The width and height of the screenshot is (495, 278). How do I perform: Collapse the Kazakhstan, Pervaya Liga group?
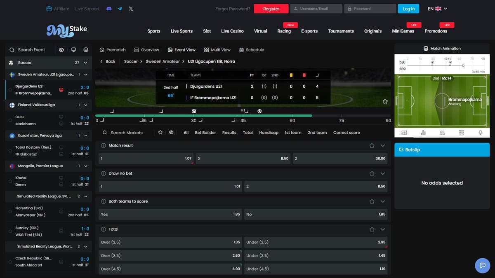tap(85, 135)
